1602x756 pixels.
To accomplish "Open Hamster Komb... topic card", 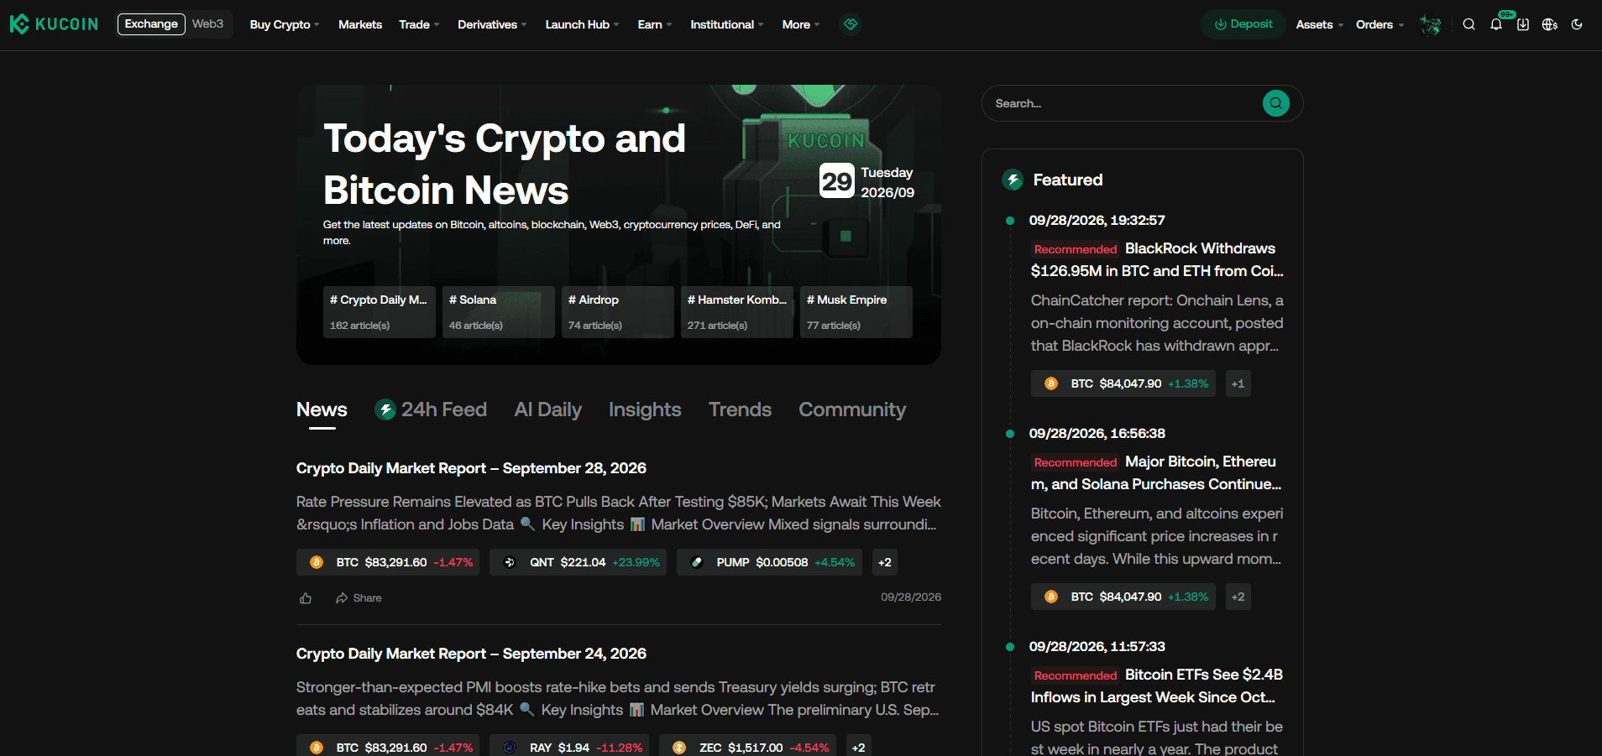I will (737, 312).
